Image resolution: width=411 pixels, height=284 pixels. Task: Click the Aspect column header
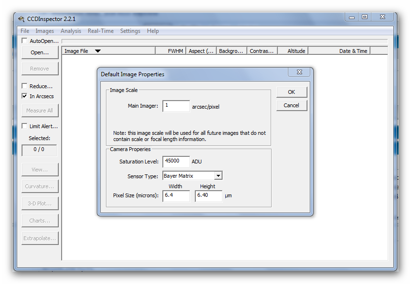point(201,51)
